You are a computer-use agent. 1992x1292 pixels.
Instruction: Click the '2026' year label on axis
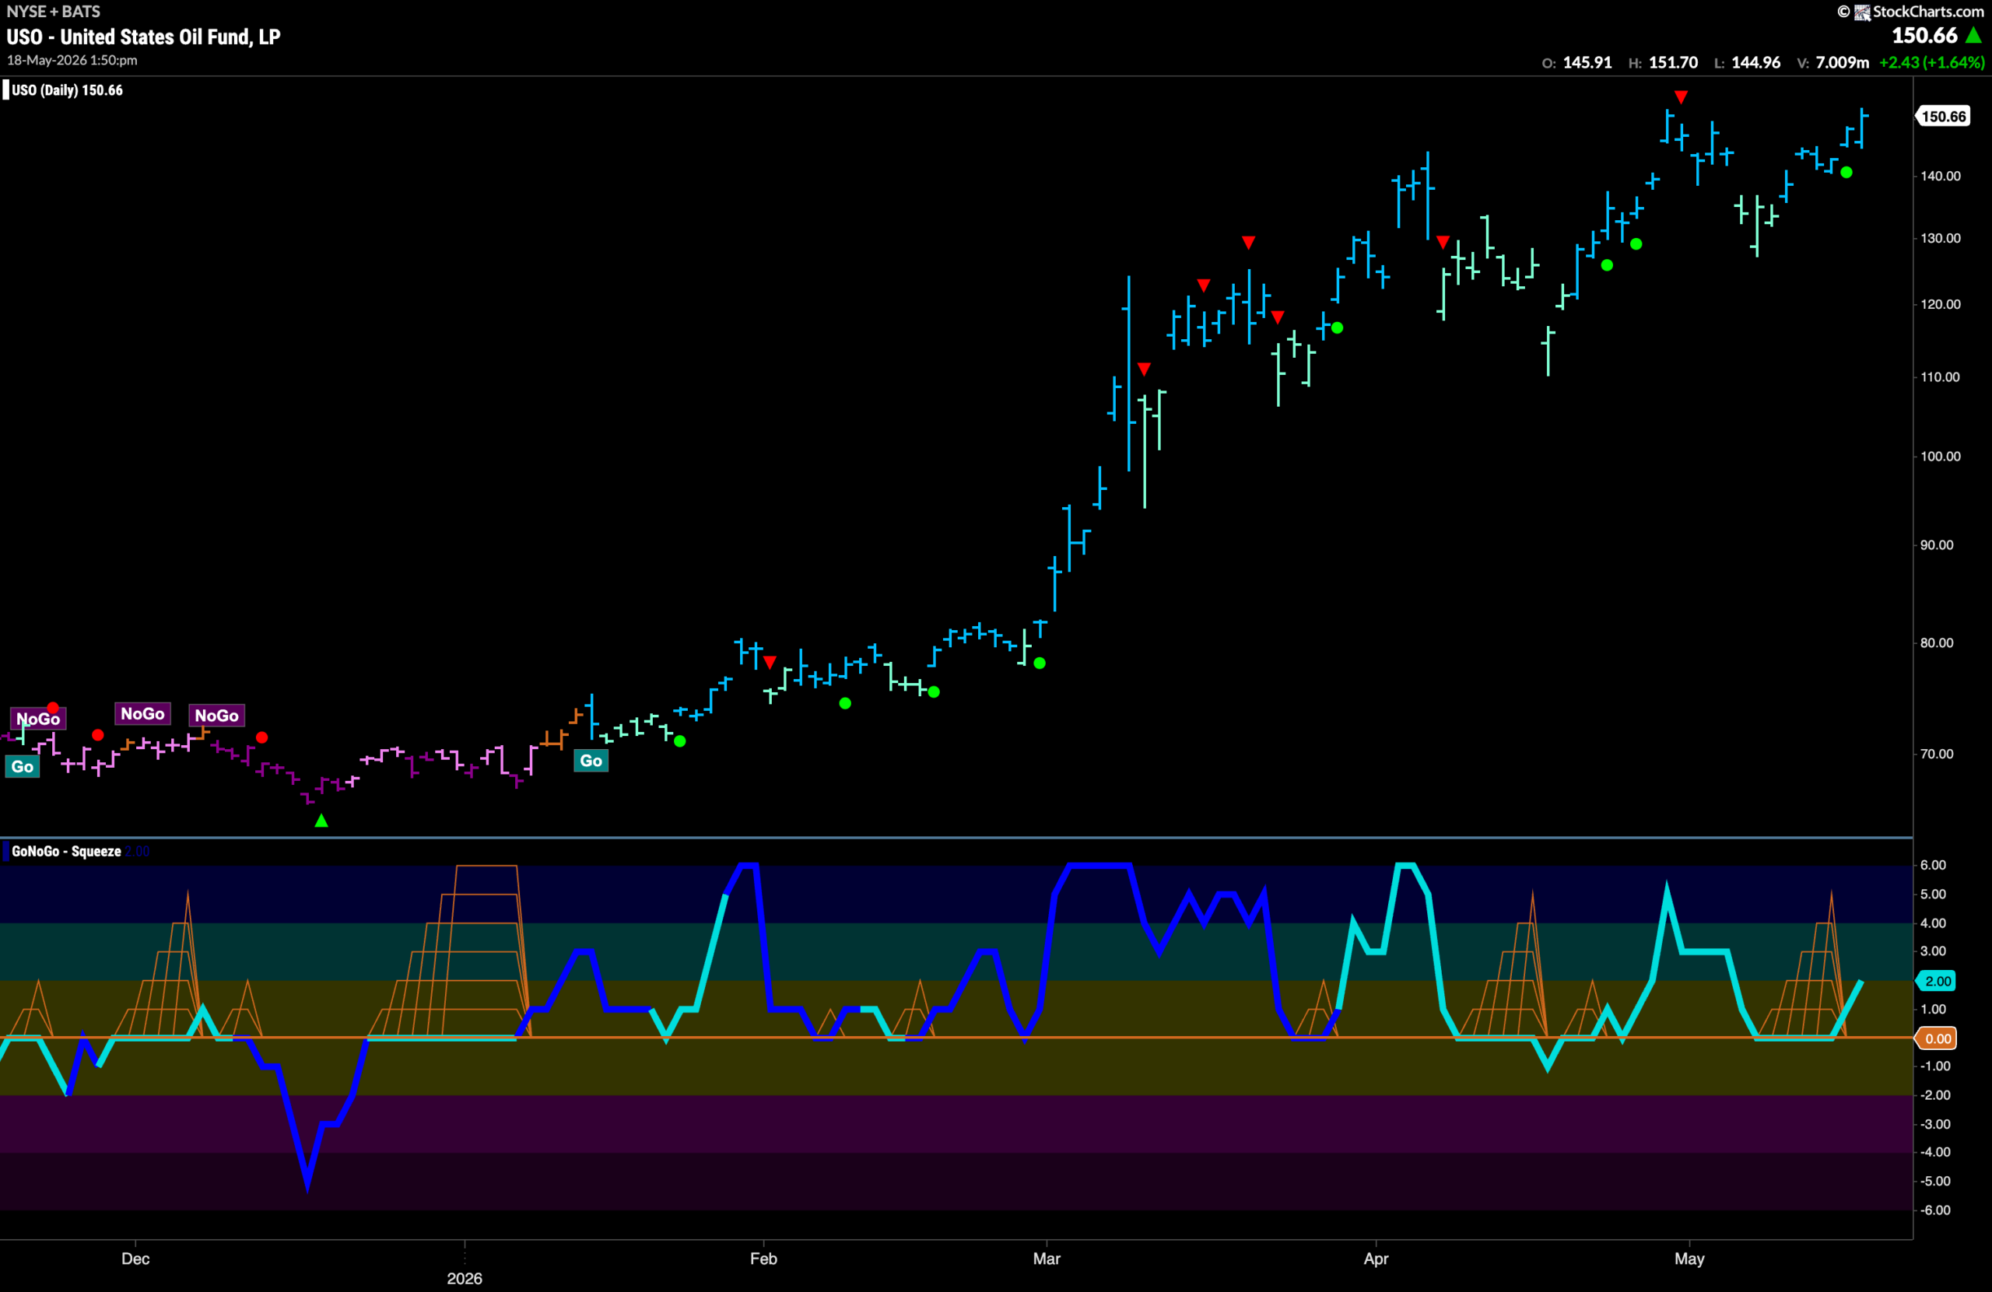click(465, 1279)
